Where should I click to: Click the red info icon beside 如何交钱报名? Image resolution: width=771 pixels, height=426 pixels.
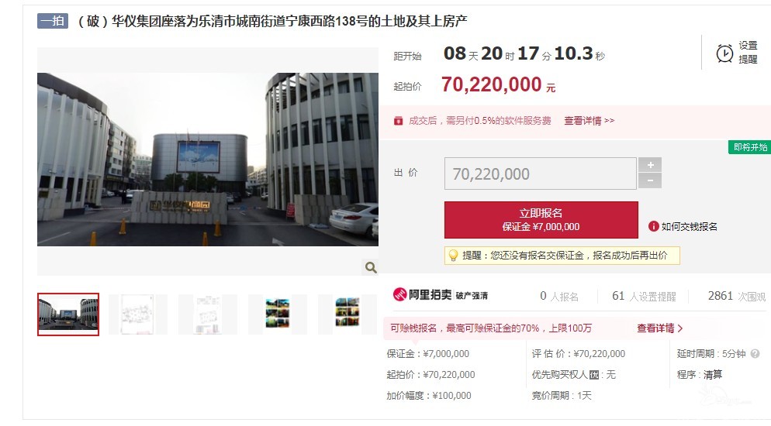[653, 226]
